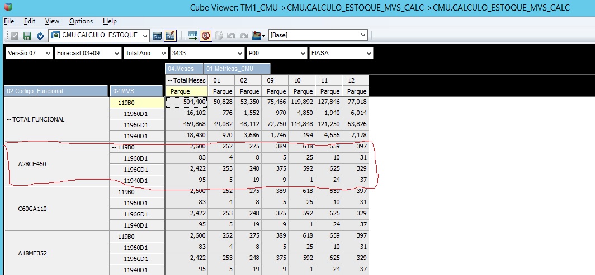The height and width of the screenshot is (275, 595).
Task: Collapse the yellow '-- 119B0' row under TOTAL FUNCIONAL
Action: point(138,102)
